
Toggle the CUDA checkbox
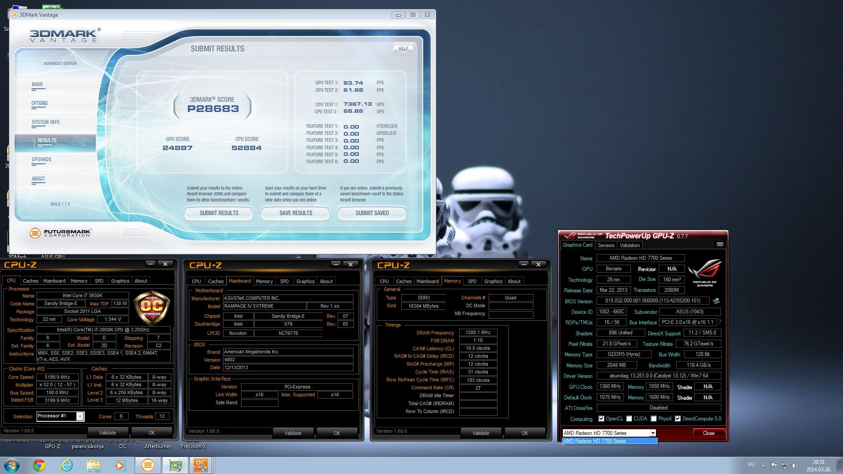tap(629, 419)
